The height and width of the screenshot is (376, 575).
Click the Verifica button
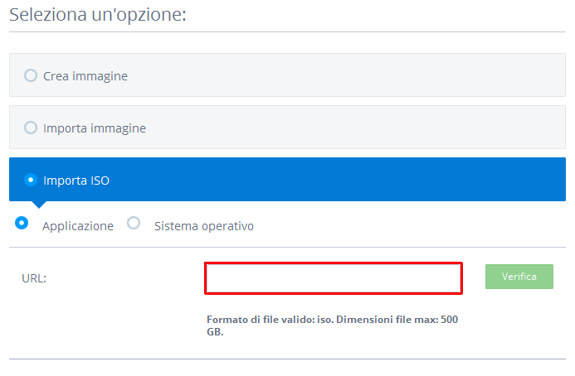pos(519,277)
